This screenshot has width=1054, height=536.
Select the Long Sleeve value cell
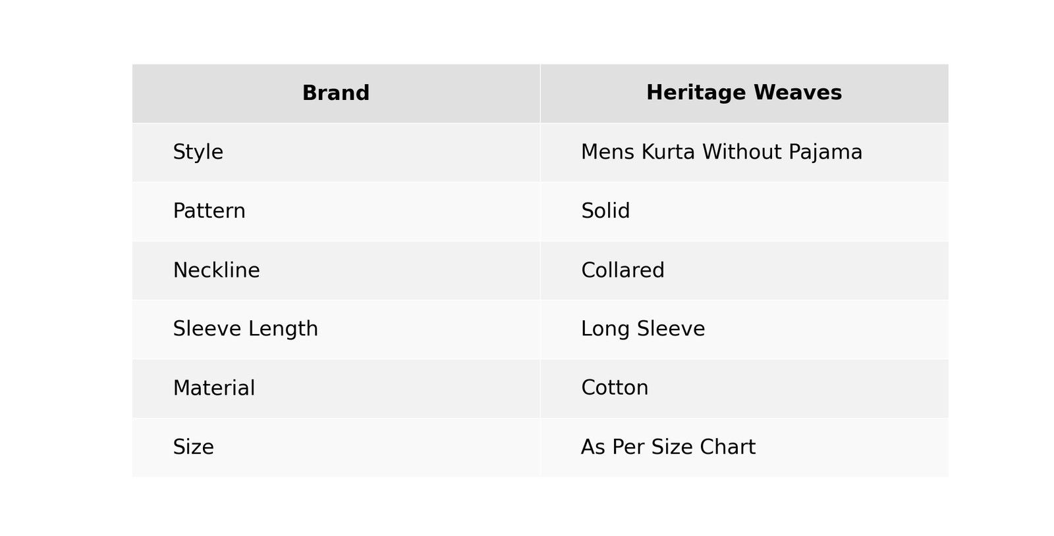pyautogui.click(x=642, y=329)
